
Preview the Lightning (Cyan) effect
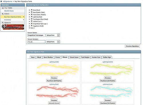(108, 100)
